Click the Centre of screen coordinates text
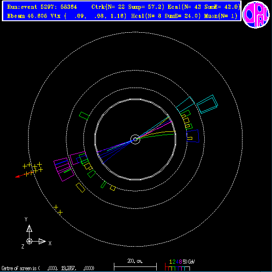The height and width of the screenshot is (272, 272). point(48,268)
